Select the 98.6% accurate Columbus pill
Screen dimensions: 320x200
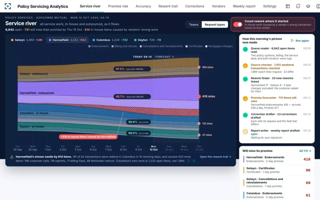(138, 122)
